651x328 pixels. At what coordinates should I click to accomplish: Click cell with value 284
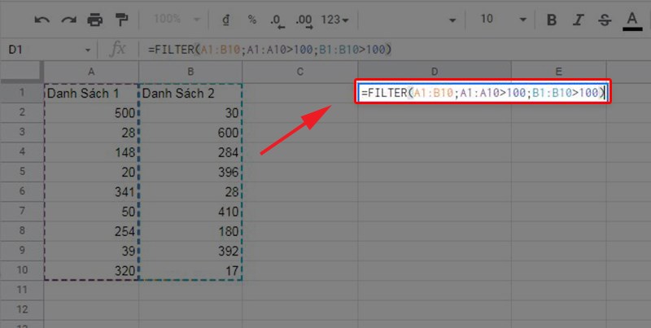pyautogui.click(x=190, y=152)
